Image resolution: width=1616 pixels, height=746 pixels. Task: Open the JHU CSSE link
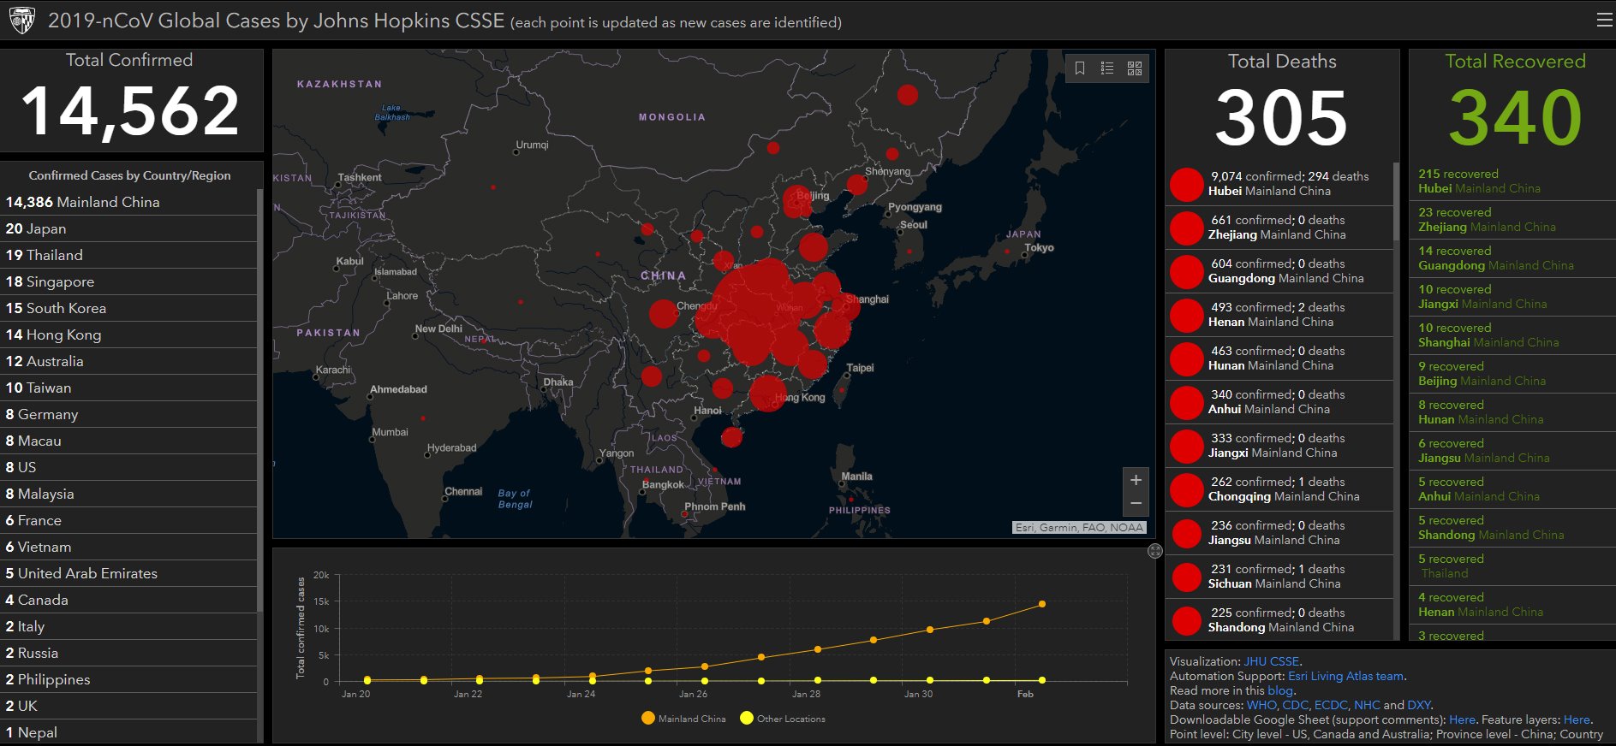(1271, 661)
